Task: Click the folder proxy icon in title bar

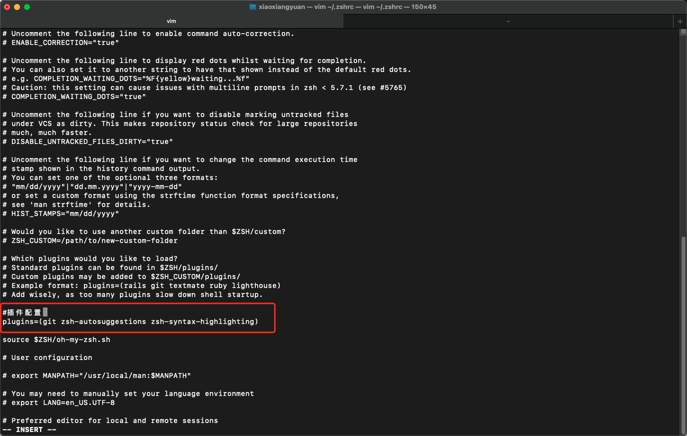Action: (253, 7)
